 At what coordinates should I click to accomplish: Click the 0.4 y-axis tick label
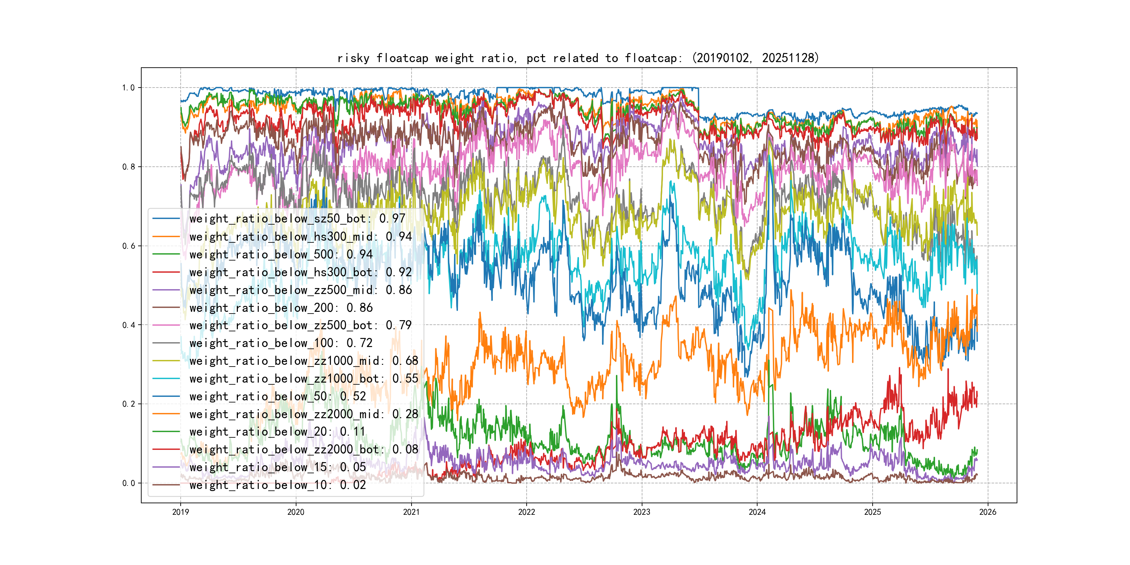[x=128, y=325]
